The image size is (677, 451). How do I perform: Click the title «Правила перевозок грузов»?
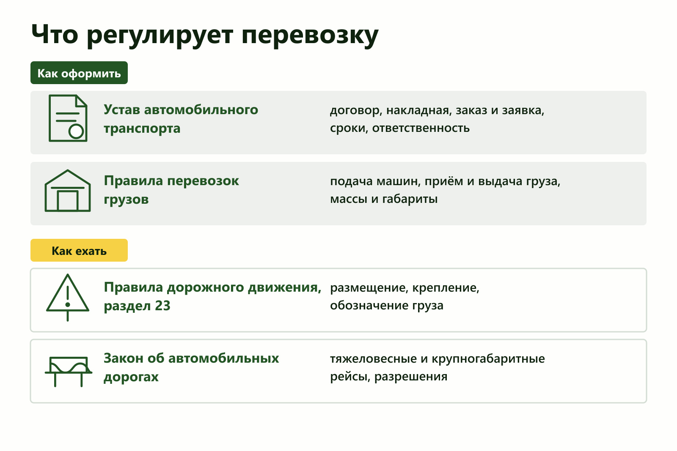tap(171, 190)
